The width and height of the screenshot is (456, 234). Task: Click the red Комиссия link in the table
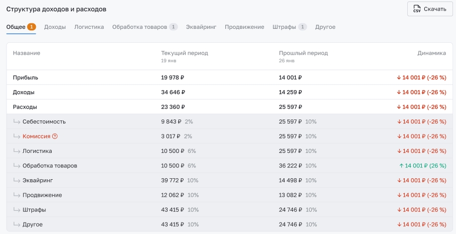tap(36, 136)
